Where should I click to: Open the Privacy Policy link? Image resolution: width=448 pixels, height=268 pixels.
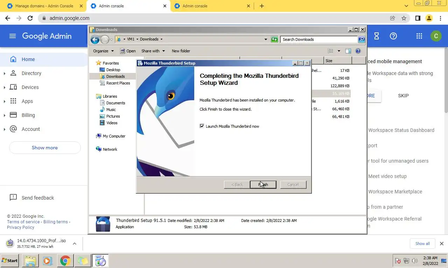pos(21,228)
